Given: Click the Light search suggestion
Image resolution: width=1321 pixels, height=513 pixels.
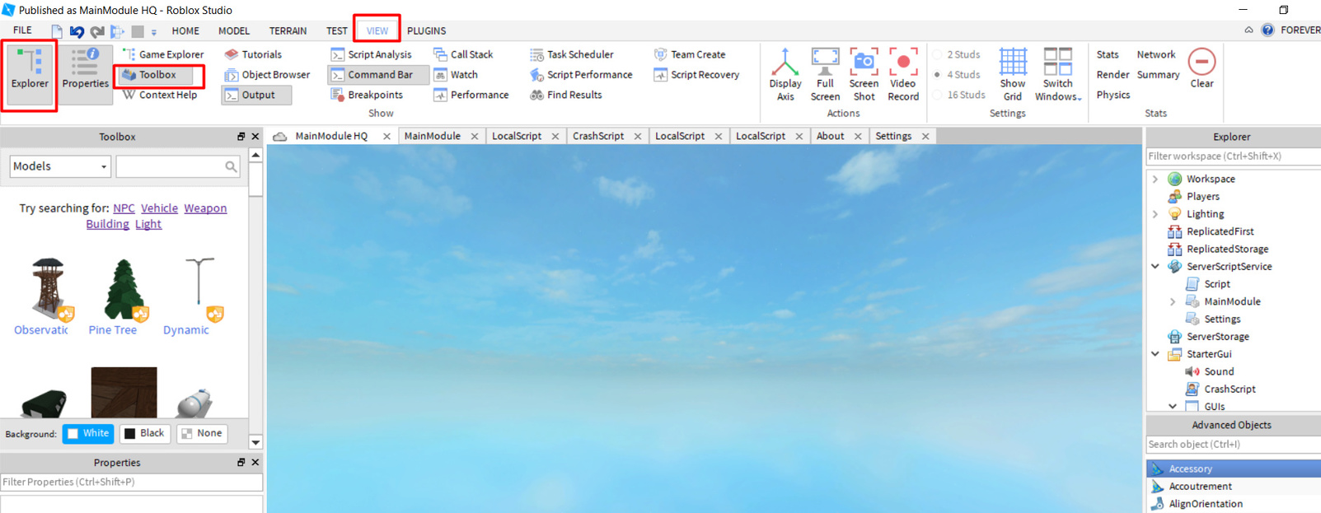Looking at the screenshot, I should point(148,224).
